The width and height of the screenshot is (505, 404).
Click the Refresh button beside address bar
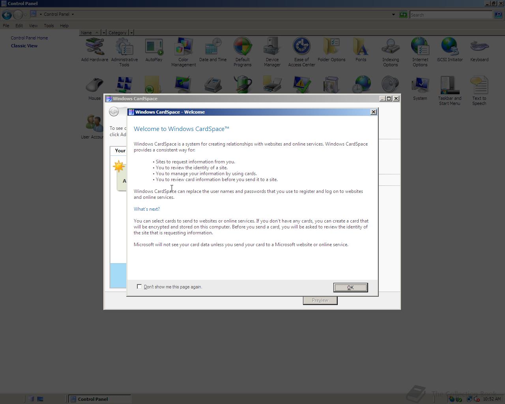pos(403,15)
